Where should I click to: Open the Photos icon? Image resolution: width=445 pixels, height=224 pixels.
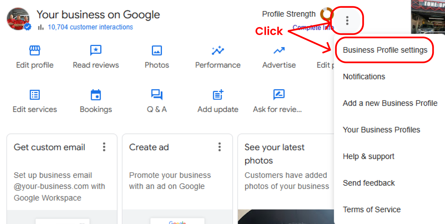[x=157, y=51]
